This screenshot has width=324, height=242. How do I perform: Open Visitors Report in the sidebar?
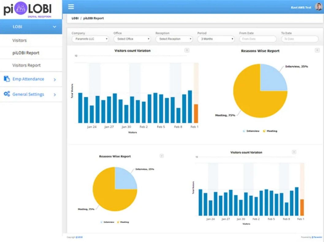point(26,65)
